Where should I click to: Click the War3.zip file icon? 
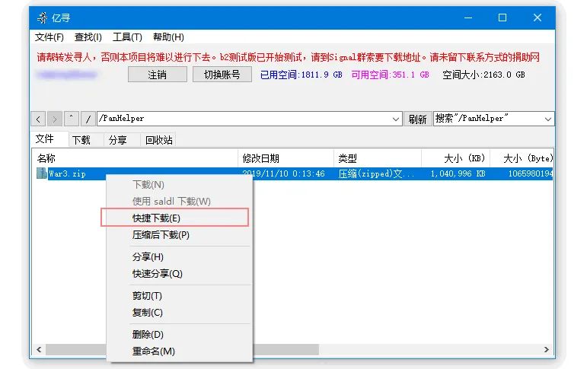coord(41,173)
